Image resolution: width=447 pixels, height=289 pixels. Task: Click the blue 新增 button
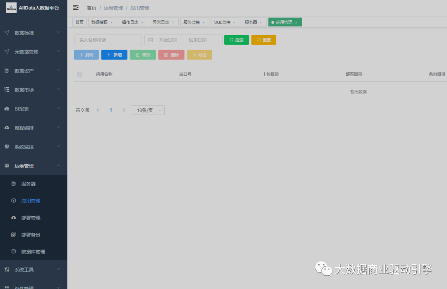click(114, 55)
